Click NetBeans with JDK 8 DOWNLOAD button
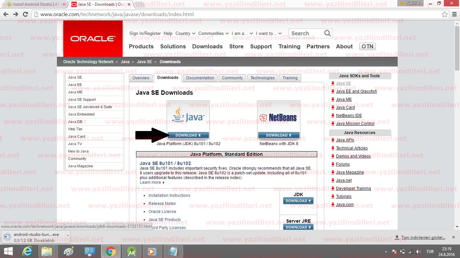Image resolution: width=460 pixels, height=258 pixels. (x=279, y=135)
